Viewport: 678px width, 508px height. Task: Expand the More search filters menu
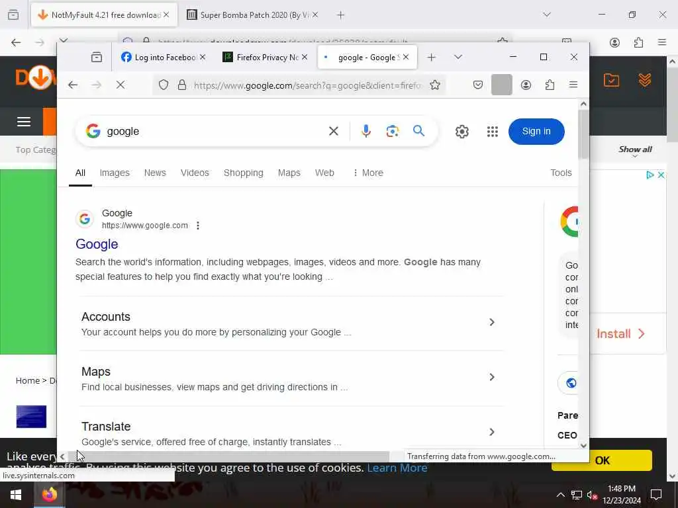pyautogui.click(x=368, y=173)
